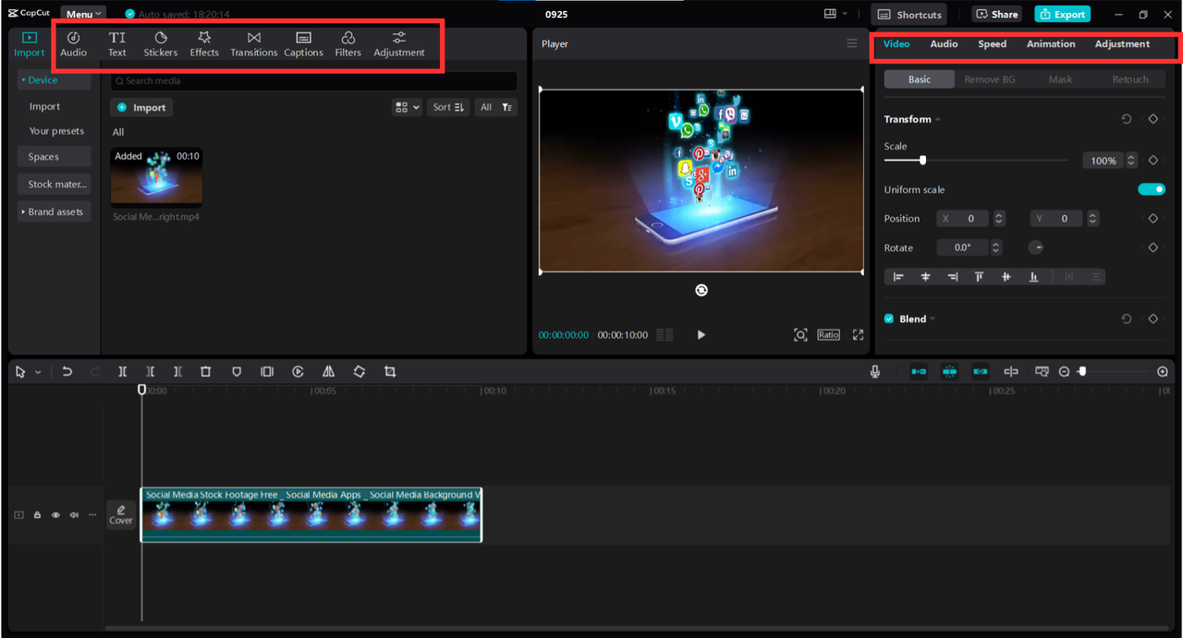The height and width of the screenshot is (638, 1183).
Task: Click the Delete right trim tool
Action: (x=177, y=371)
